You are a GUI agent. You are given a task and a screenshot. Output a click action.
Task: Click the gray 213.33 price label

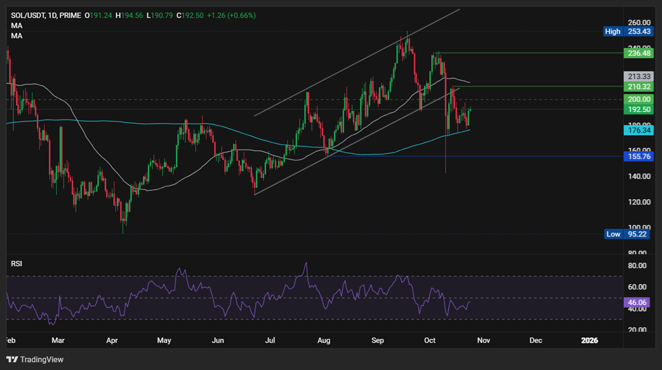(638, 76)
